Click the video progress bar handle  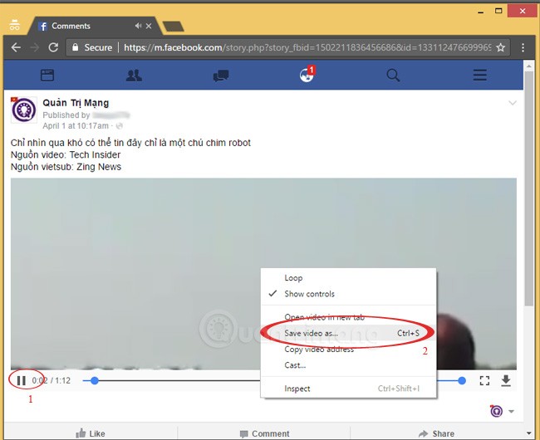(95, 381)
